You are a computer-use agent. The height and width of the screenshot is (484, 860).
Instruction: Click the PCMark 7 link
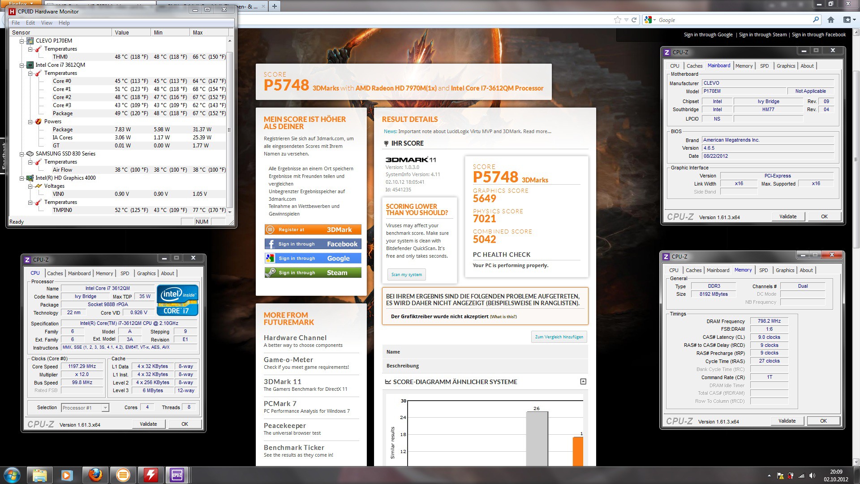pyautogui.click(x=280, y=404)
